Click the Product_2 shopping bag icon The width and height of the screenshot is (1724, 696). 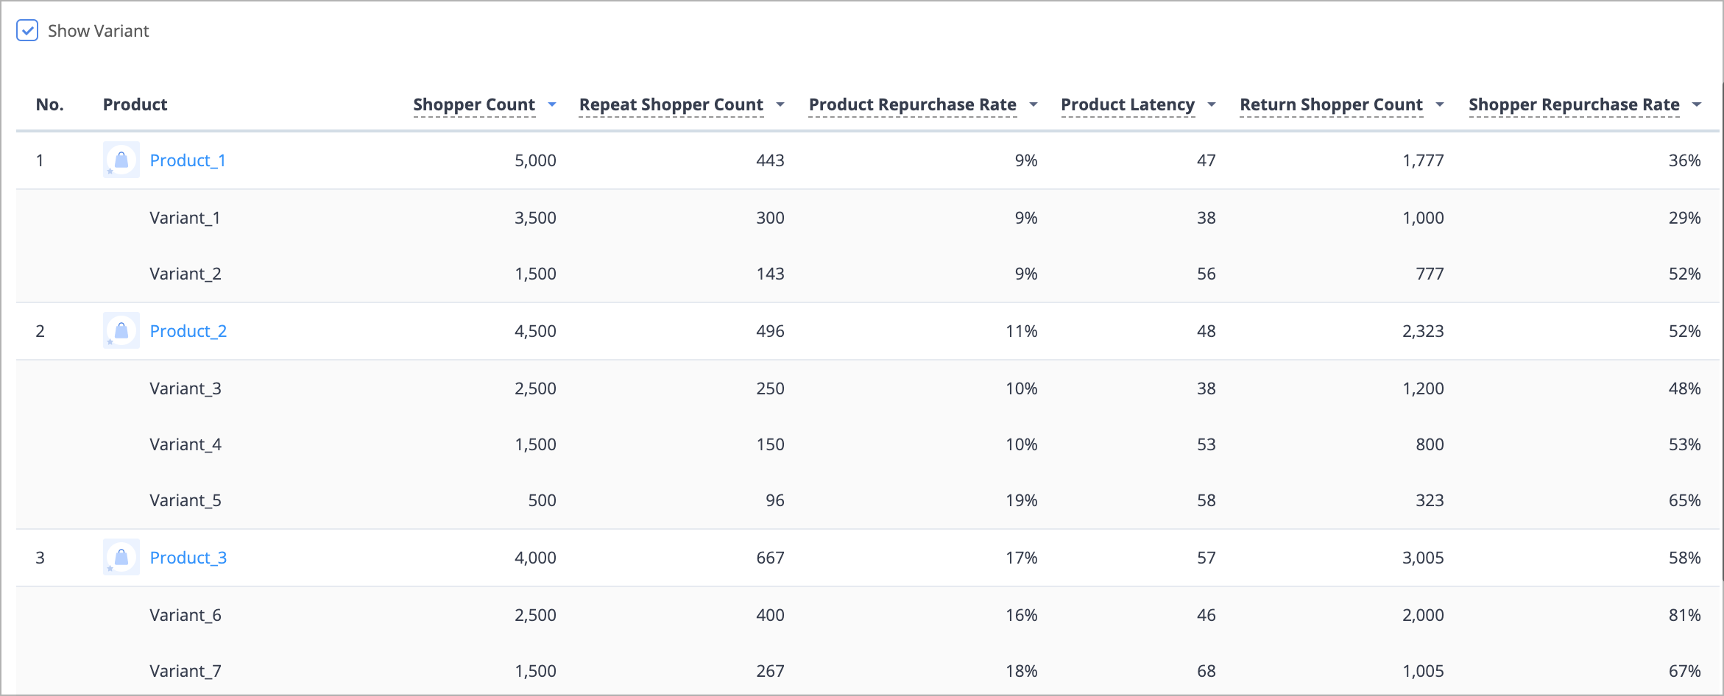(121, 331)
